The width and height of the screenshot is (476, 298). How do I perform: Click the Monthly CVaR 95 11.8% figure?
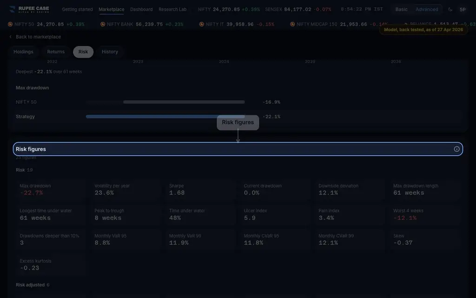(274, 240)
